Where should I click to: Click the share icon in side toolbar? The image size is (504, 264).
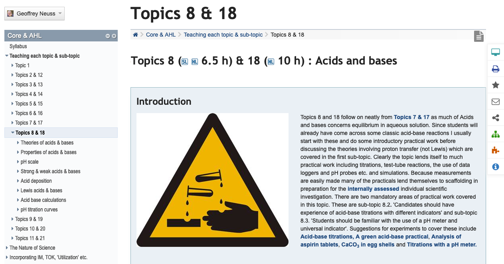click(496, 118)
